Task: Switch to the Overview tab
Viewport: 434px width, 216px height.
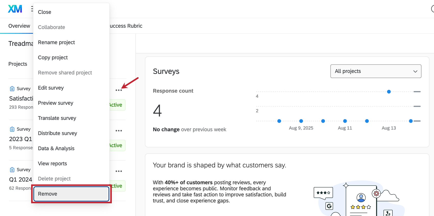Action: (19, 26)
